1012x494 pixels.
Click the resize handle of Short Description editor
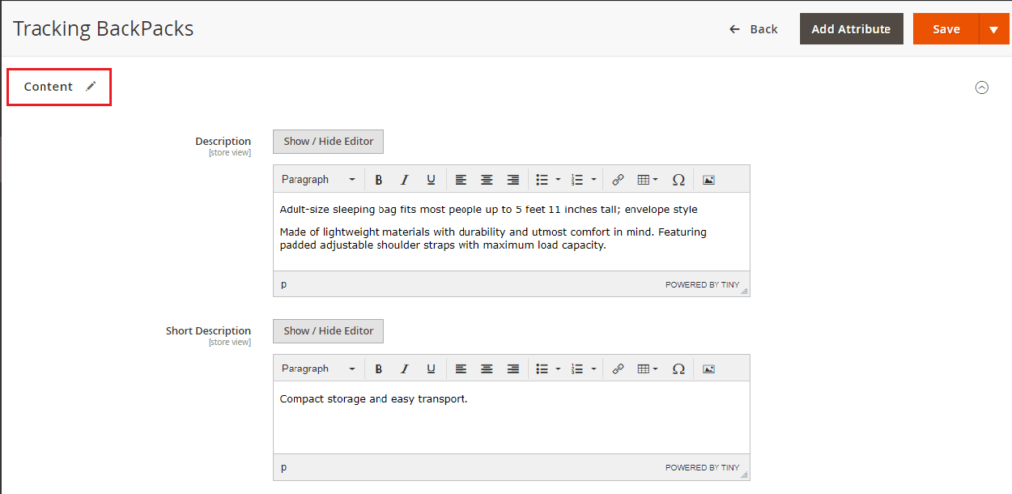[x=745, y=476]
